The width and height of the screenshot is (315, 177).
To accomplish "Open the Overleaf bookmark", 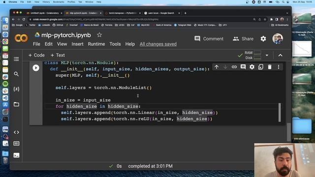I will [x=72, y=25].
